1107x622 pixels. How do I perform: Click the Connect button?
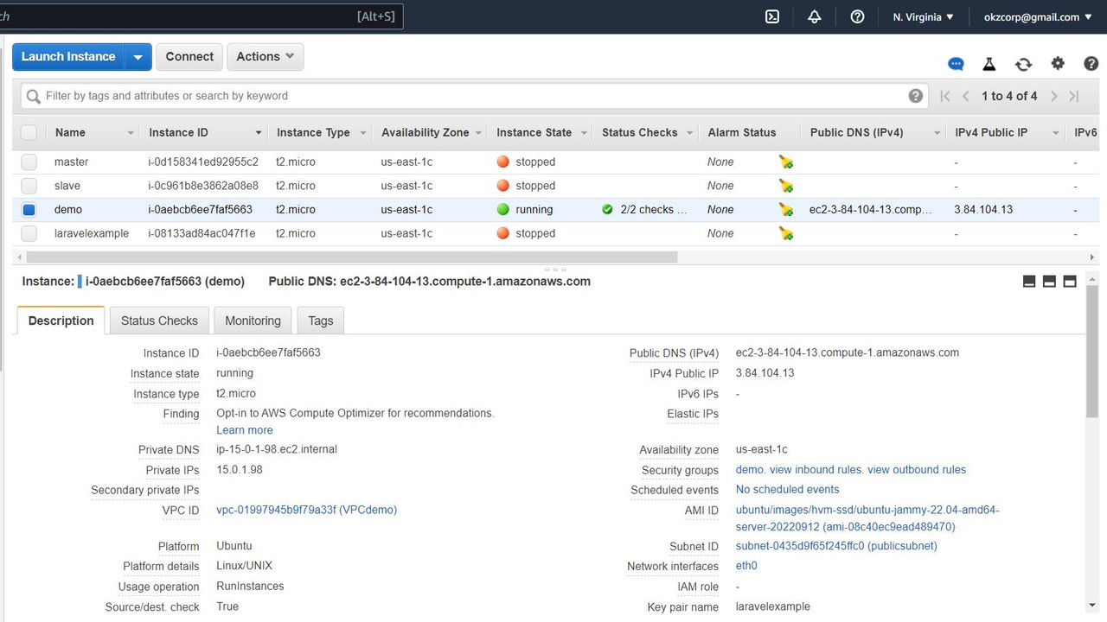(189, 56)
